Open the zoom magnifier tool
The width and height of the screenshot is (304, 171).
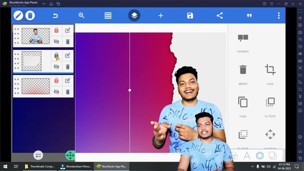(x=81, y=16)
